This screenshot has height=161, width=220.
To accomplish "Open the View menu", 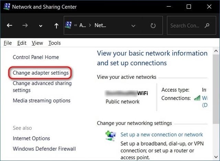I will click(x=37, y=43).
